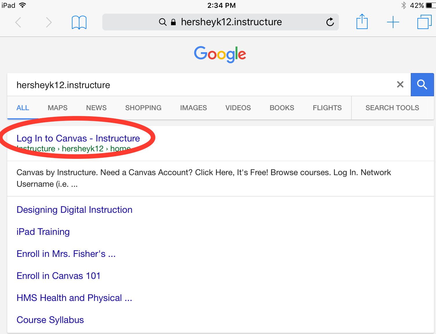Image resolution: width=436 pixels, height=334 pixels.
Task: Switch to the Maps results tab
Action: click(57, 108)
